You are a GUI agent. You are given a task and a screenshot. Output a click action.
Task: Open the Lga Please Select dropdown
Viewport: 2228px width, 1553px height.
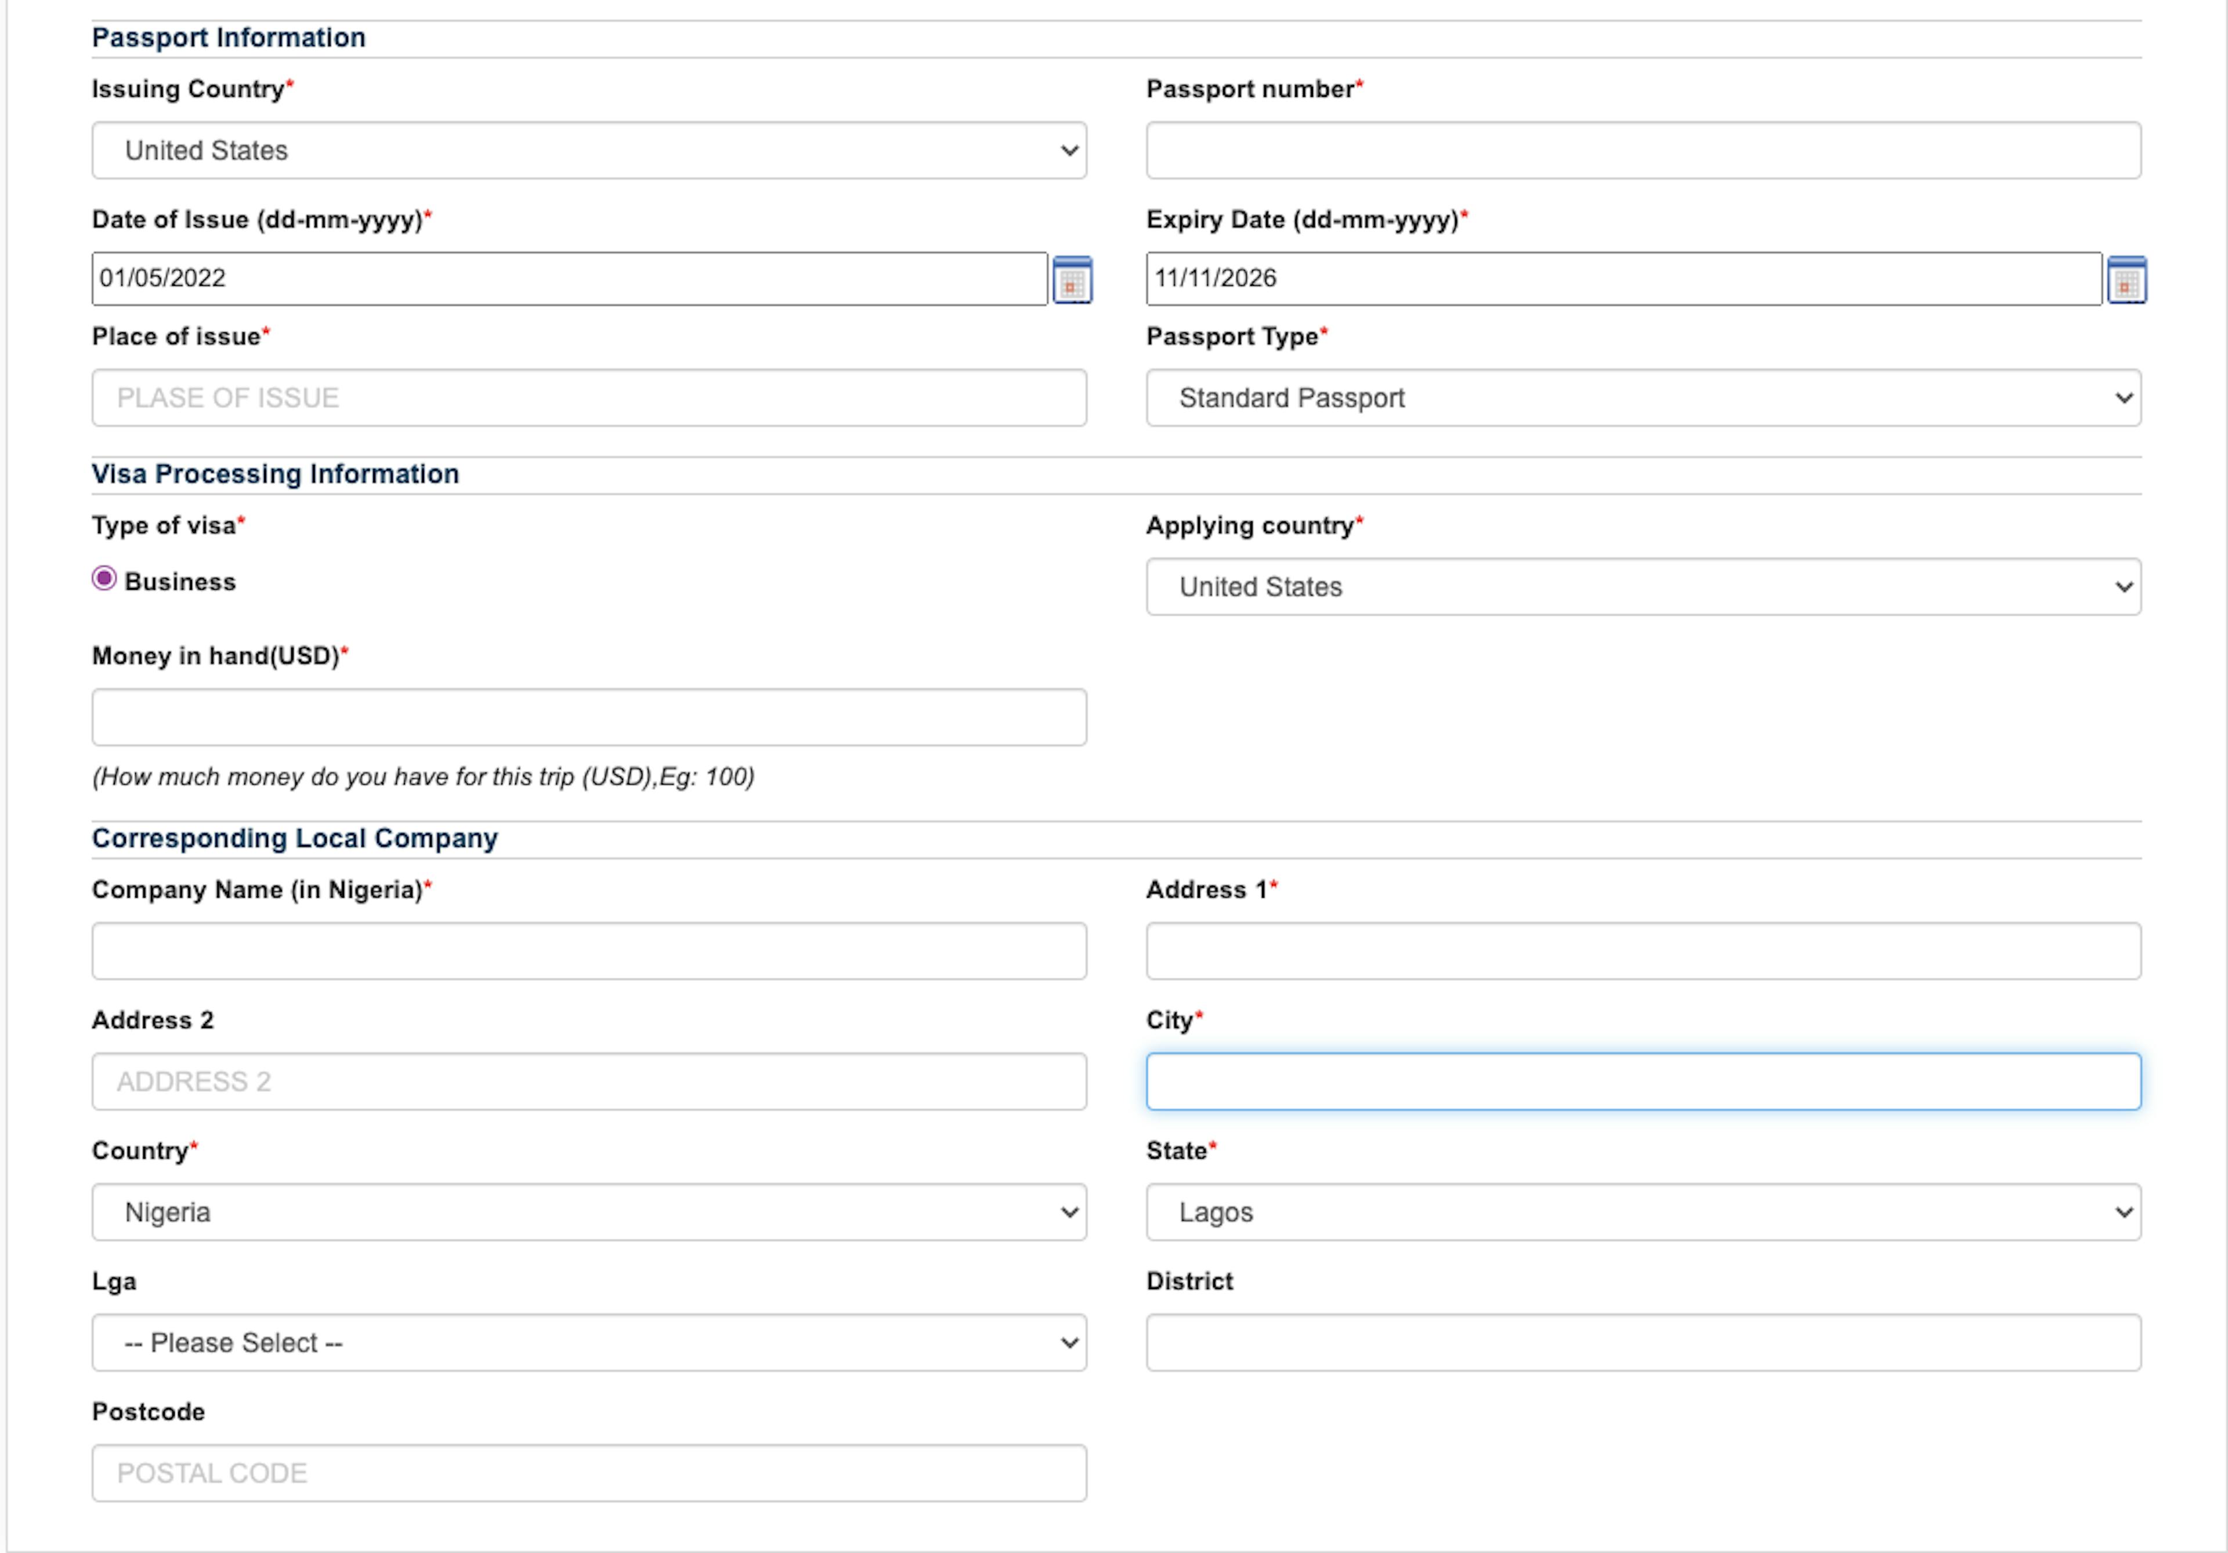tap(589, 1344)
